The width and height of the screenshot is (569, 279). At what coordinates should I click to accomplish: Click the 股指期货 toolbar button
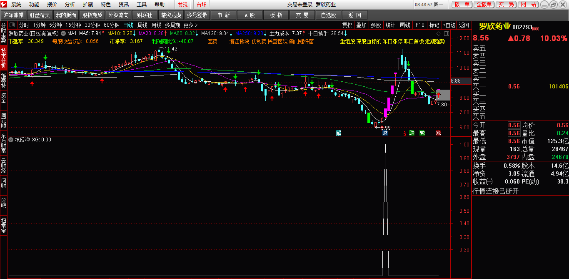92,15
